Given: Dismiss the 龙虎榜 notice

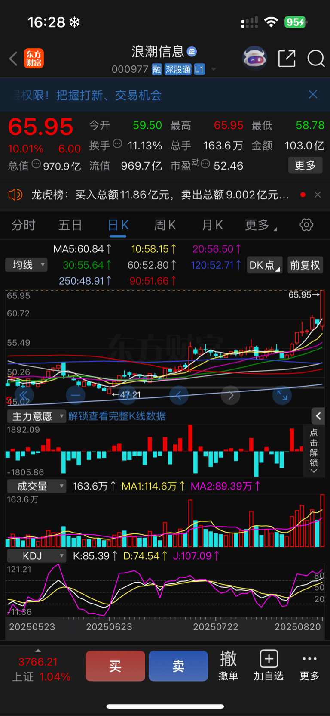Looking at the screenshot, I should tap(318, 195).
